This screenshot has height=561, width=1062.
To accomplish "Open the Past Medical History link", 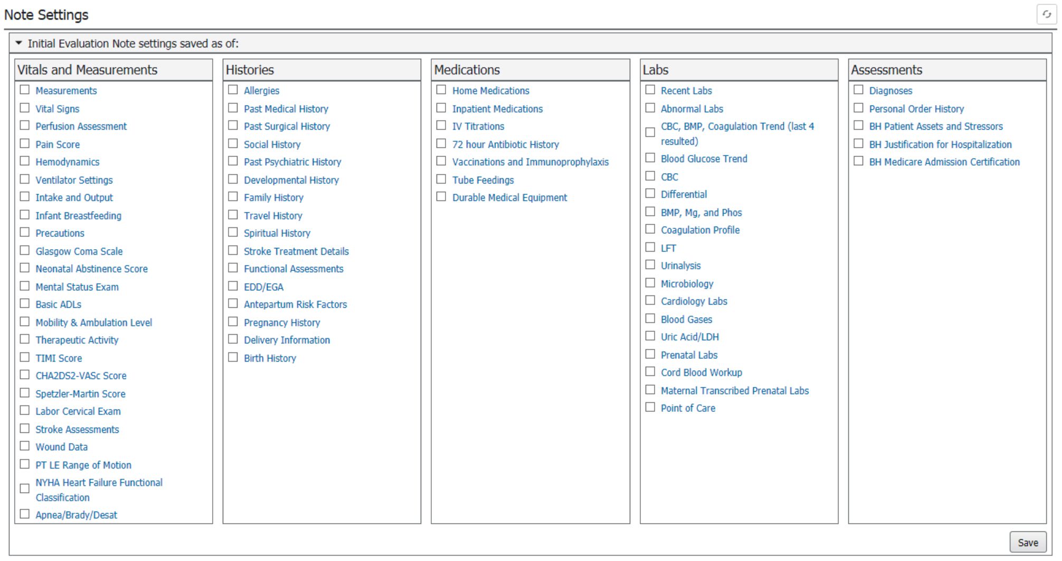I will click(286, 109).
